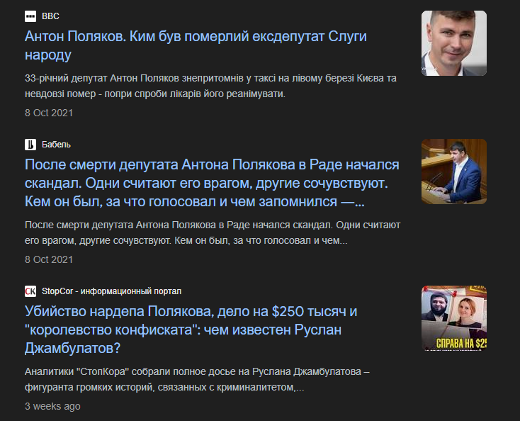Open the BBC source name label
520x421 pixels.
(x=50, y=16)
